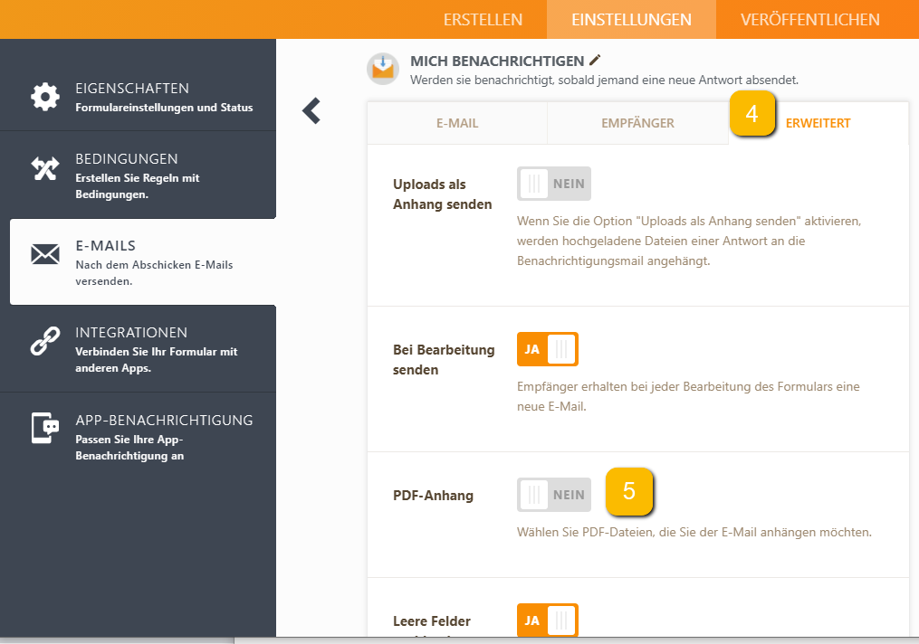This screenshot has width=919, height=644.
Task: Click the Uploads als Anhang senden label
Action: (443, 194)
